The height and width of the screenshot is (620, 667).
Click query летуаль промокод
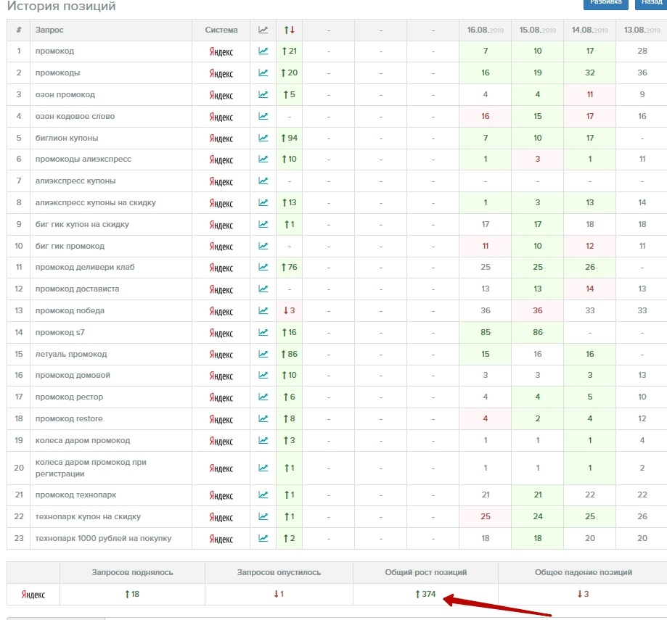(71, 354)
